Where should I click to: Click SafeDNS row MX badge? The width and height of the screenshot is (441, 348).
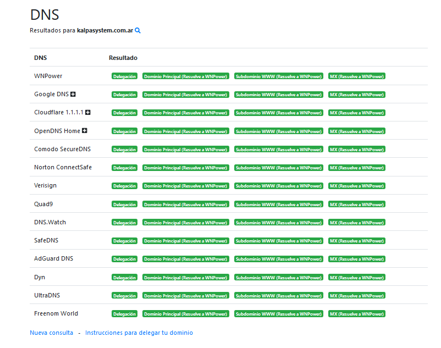click(x=357, y=241)
